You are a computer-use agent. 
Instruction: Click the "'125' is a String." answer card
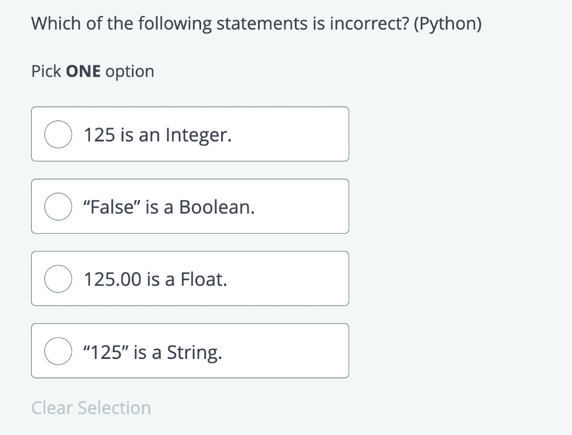190,351
